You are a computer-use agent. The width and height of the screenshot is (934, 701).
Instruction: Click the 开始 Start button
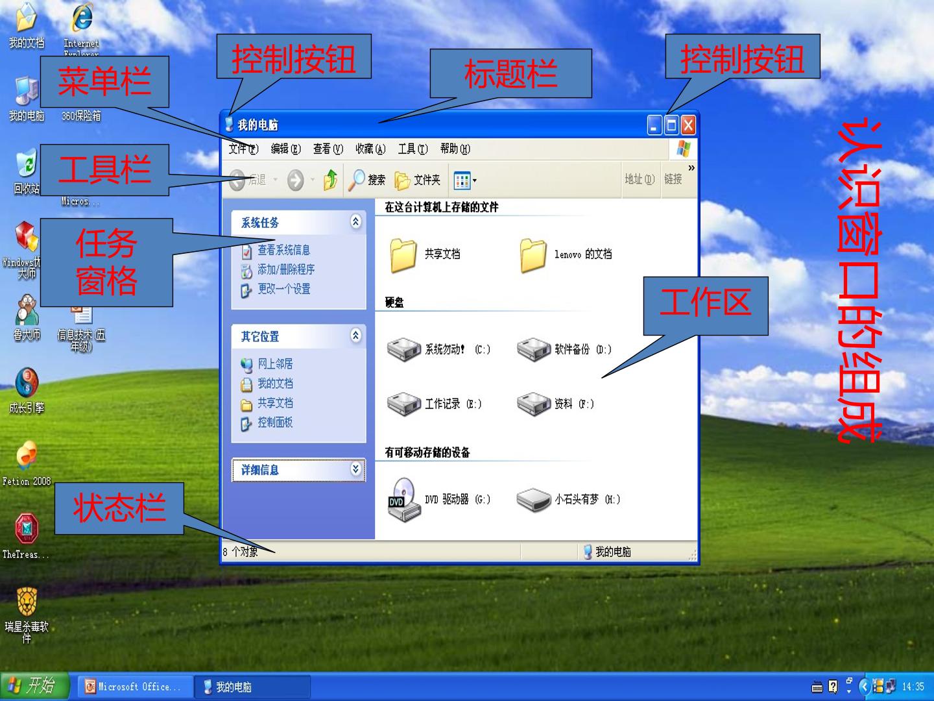click(34, 685)
